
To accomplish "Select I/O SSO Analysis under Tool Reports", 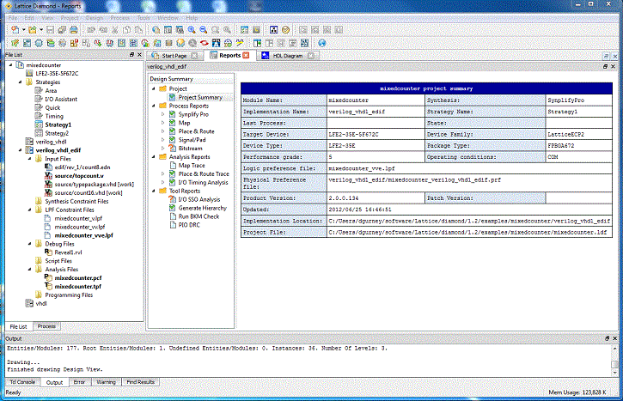I will [x=200, y=199].
